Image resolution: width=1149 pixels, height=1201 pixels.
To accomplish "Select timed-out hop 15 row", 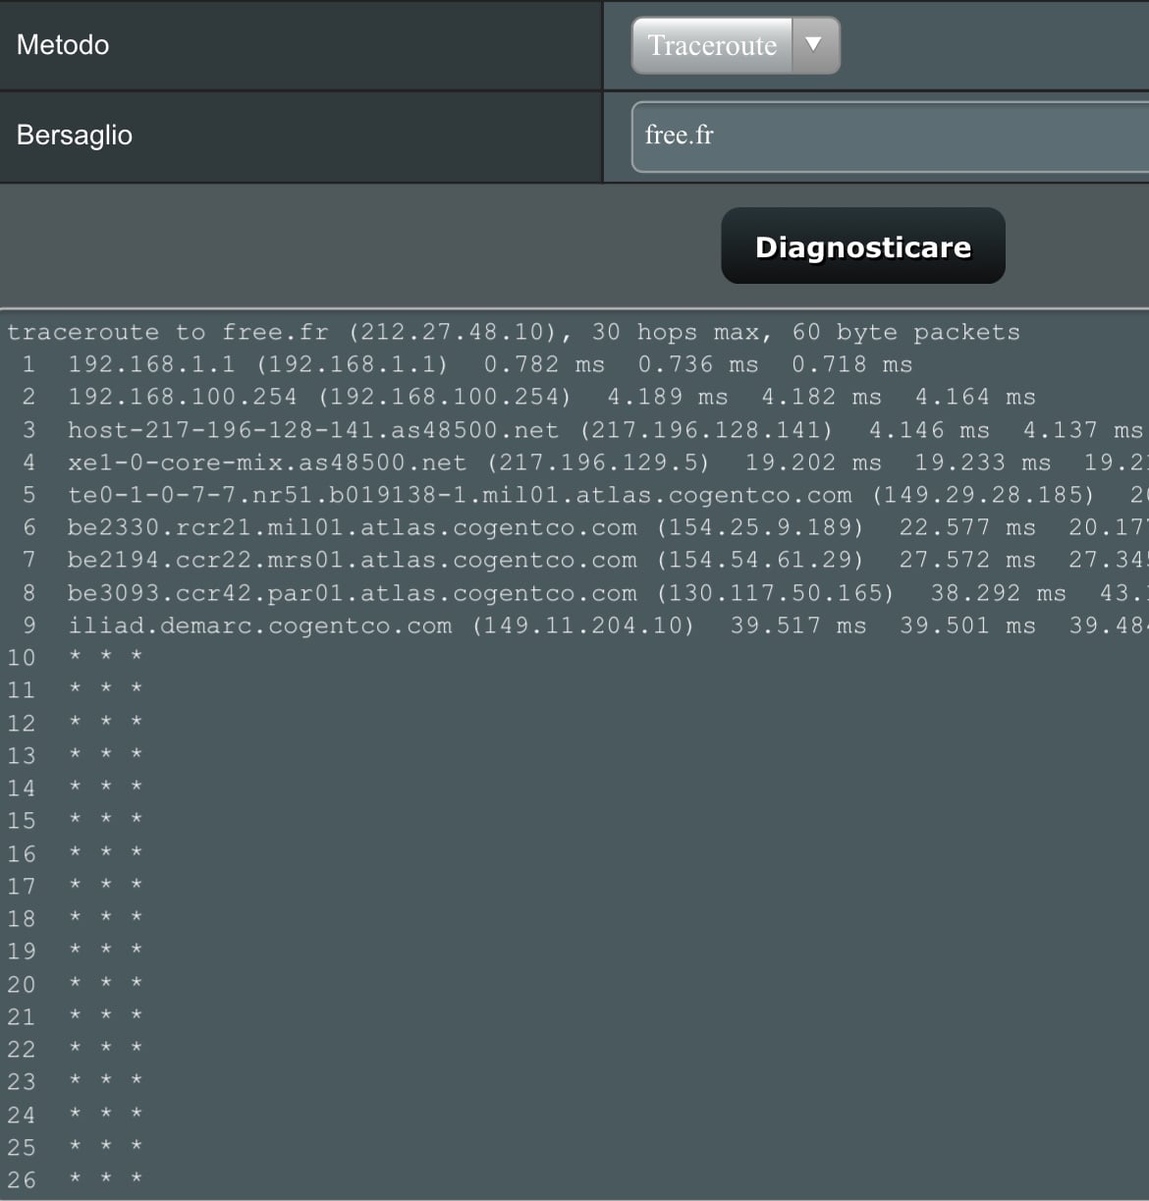I will (x=76, y=821).
